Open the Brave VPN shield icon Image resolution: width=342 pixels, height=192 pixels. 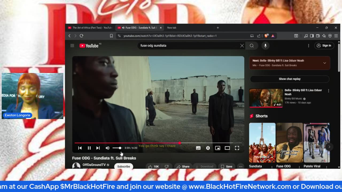[x=330, y=36]
